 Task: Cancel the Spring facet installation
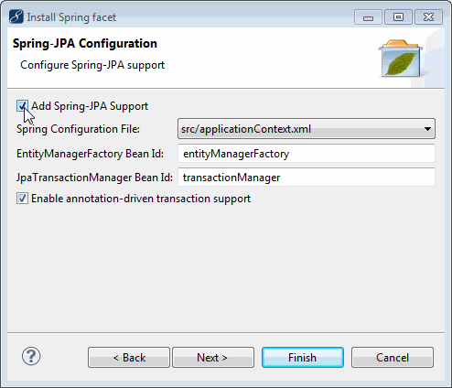coord(393,357)
